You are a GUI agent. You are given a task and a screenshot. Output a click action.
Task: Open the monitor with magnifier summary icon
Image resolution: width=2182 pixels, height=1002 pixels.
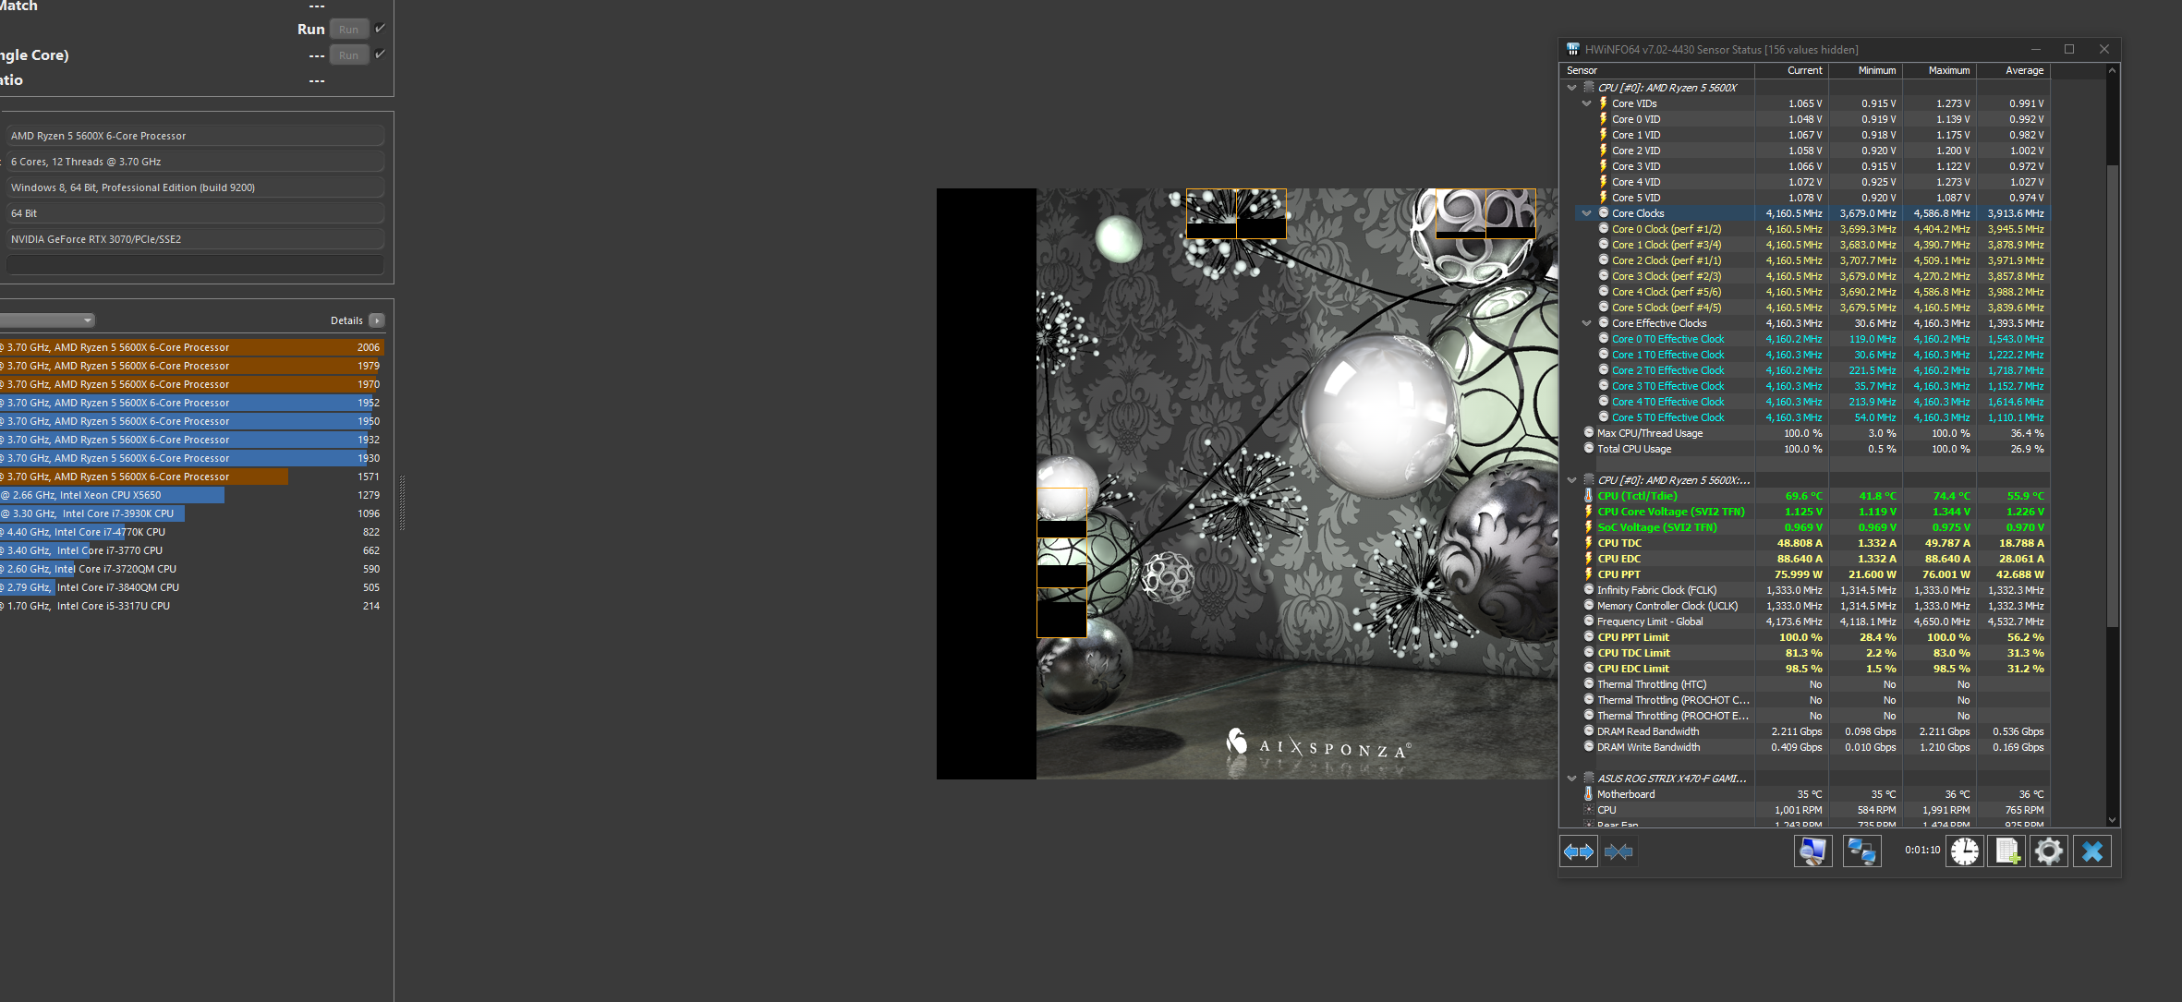[x=1812, y=851]
